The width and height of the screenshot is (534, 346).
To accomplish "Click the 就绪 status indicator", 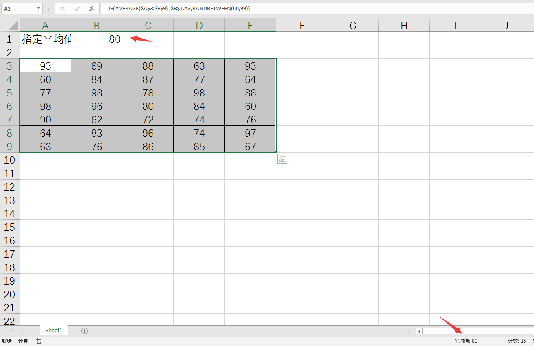I will tap(7, 341).
